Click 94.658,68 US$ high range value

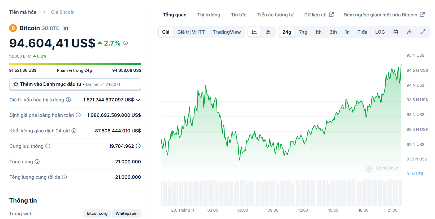point(127,70)
